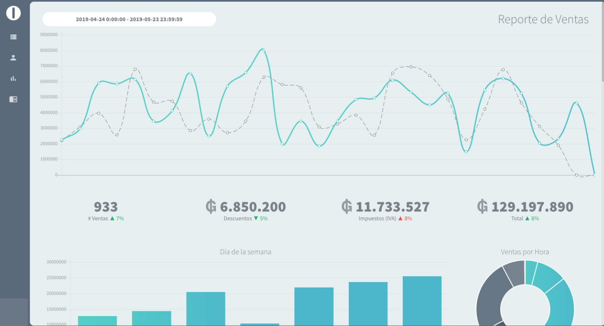
Task: Select the tallest bar in Día de la semana
Action: [422, 301]
